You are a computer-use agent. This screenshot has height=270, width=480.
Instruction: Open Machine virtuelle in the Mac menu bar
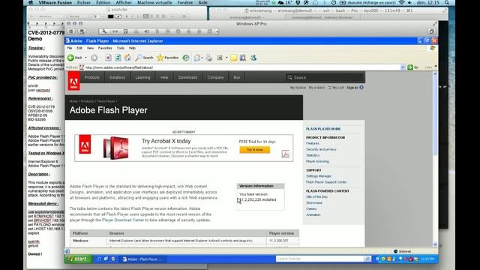click(154, 2)
